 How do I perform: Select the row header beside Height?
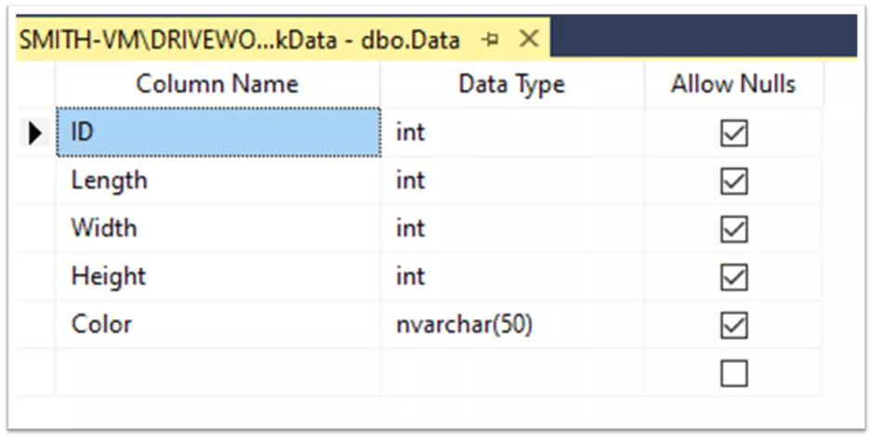tap(35, 277)
